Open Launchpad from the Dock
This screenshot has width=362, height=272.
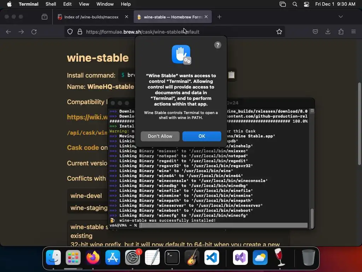click(73, 257)
